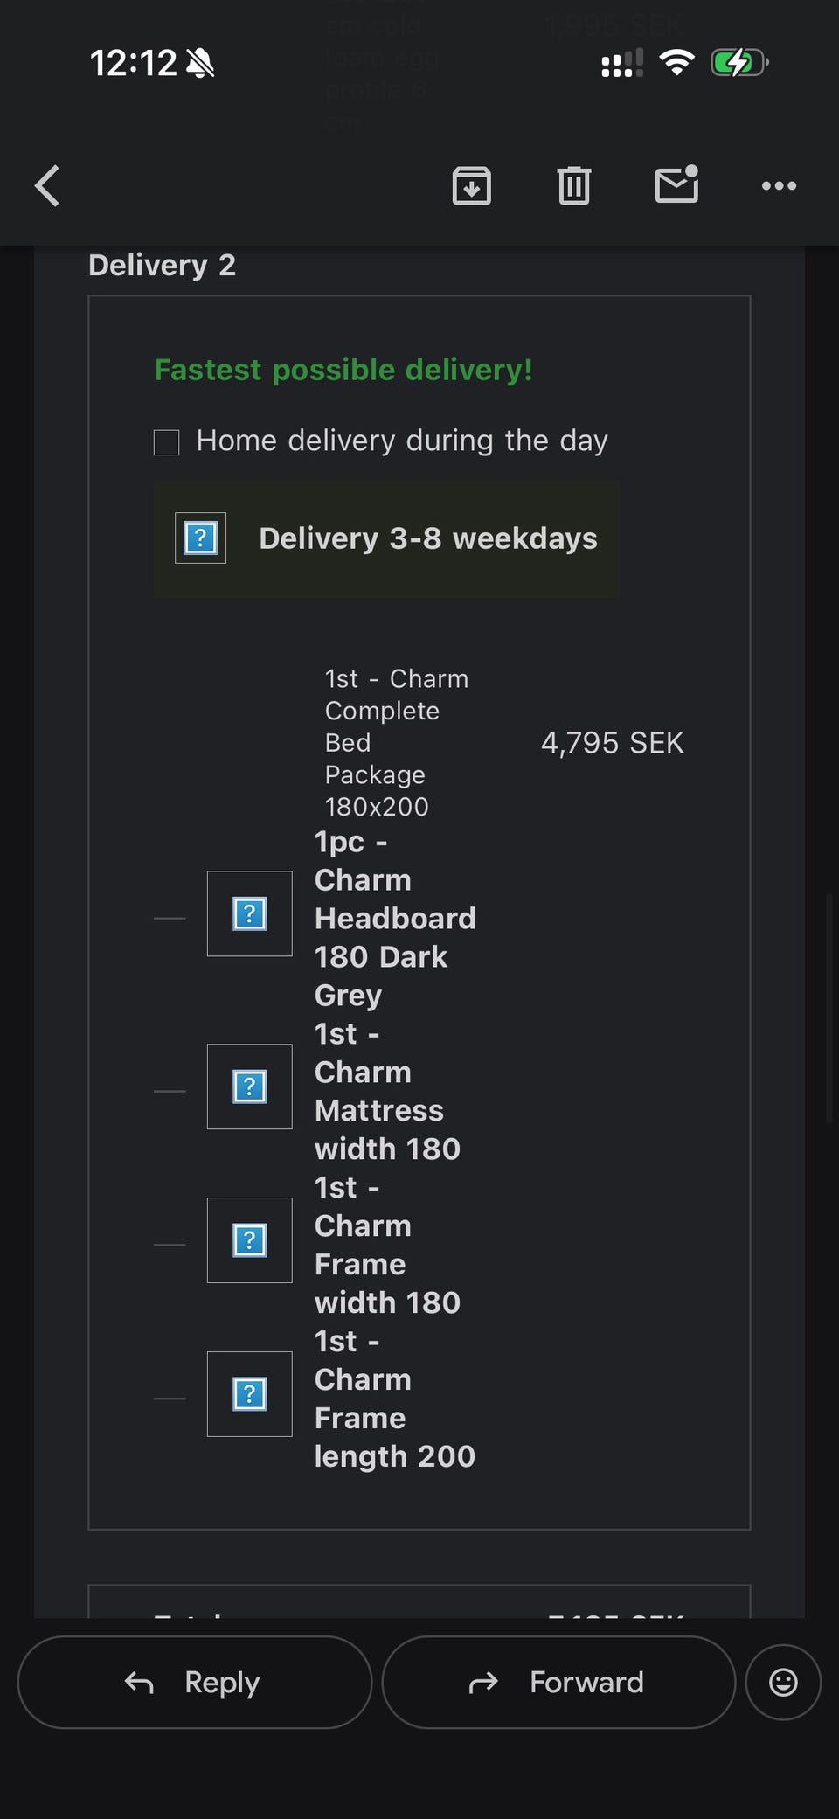
Task: Select Charm Headboard 180 Dark Grey text
Action: (x=395, y=918)
